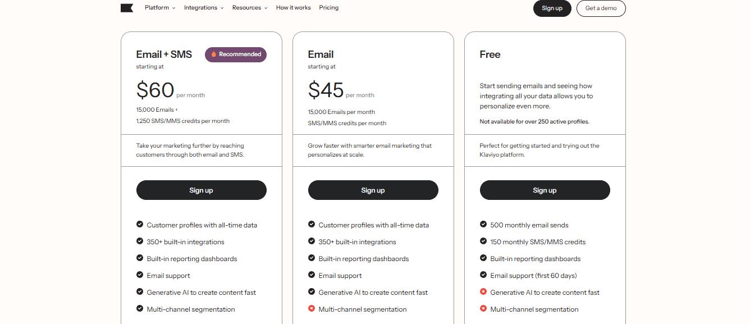Go to the Pricing page

329,8
